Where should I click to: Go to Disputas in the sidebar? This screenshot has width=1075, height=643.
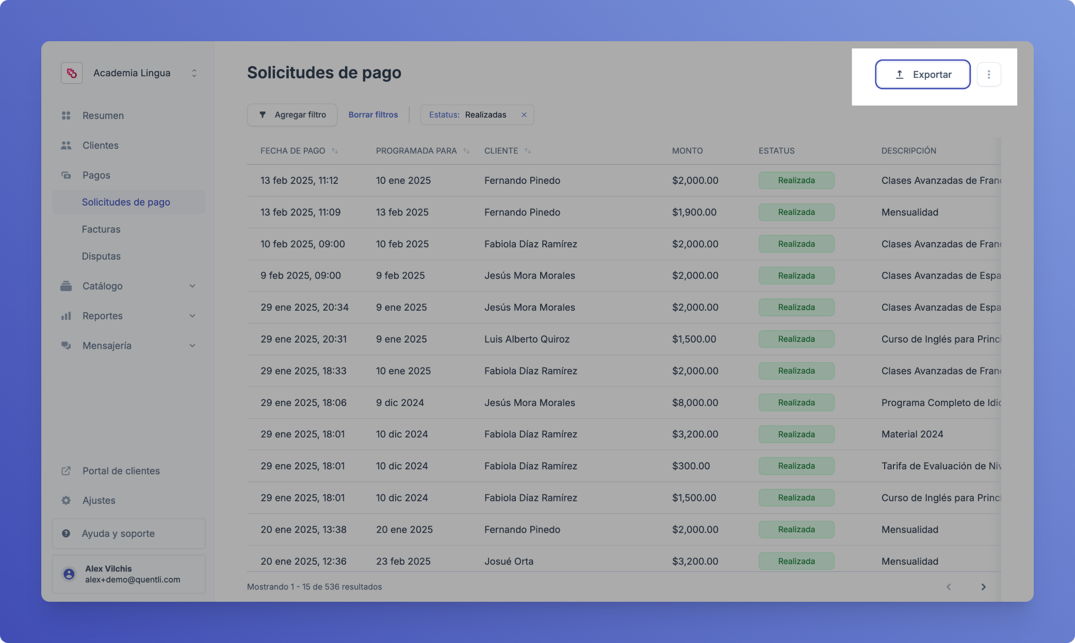[101, 256]
